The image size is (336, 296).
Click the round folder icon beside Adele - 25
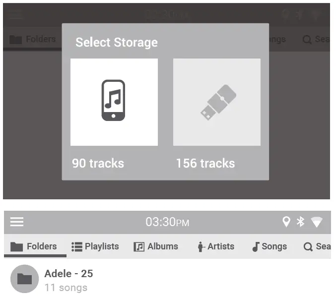click(x=24, y=279)
